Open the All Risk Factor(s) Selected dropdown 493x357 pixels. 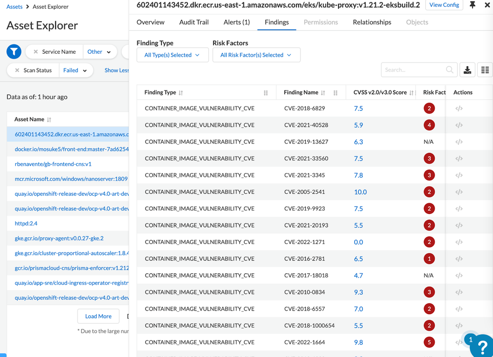pyautogui.click(x=256, y=55)
